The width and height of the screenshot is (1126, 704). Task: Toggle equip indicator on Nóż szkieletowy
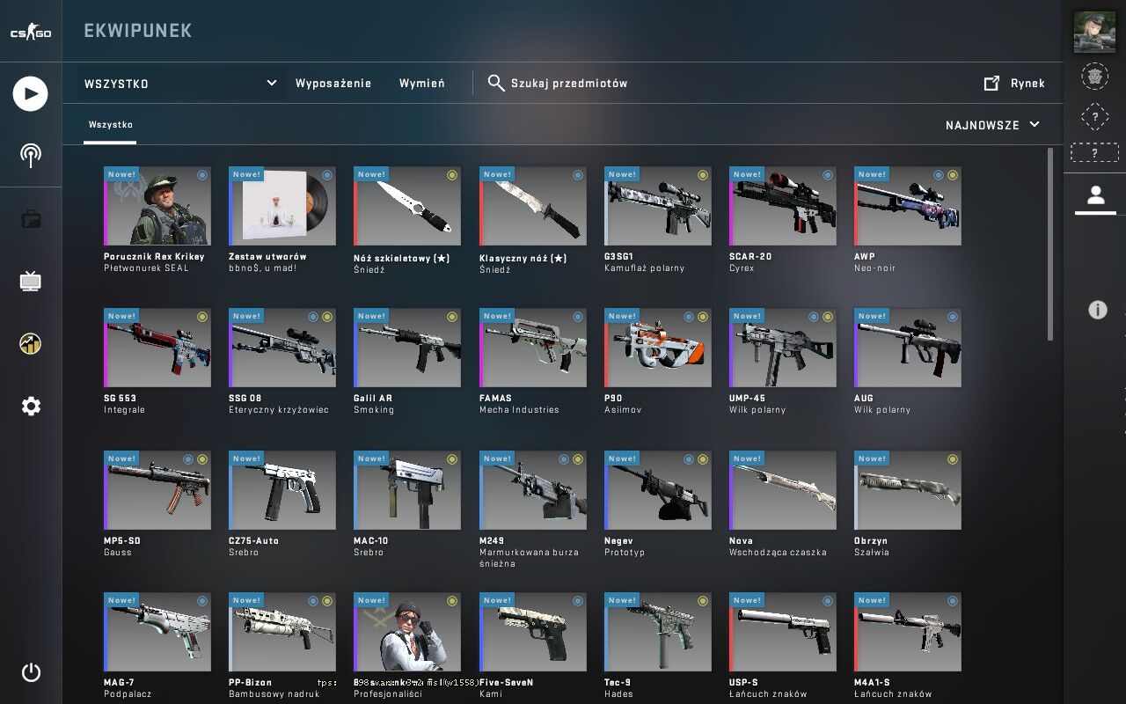pyautogui.click(x=452, y=174)
